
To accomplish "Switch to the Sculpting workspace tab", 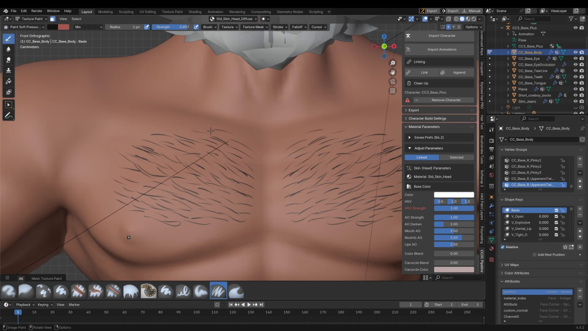I will coord(126,11).
